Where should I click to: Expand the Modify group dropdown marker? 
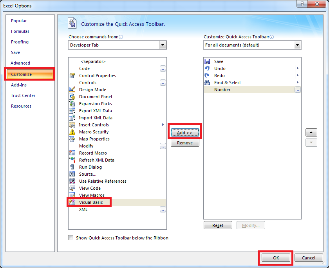[x=163, y=146]
